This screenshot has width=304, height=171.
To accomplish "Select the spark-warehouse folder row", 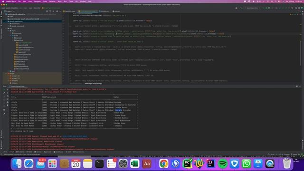I will tap(32, 21).
